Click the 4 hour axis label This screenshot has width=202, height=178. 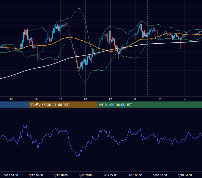pyautogui.click(x=185, y=99)
